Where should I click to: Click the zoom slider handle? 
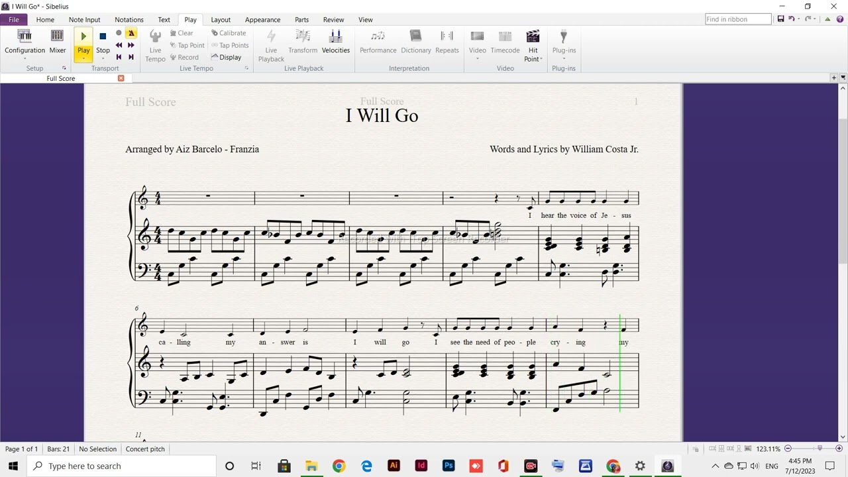click(820, 449)
